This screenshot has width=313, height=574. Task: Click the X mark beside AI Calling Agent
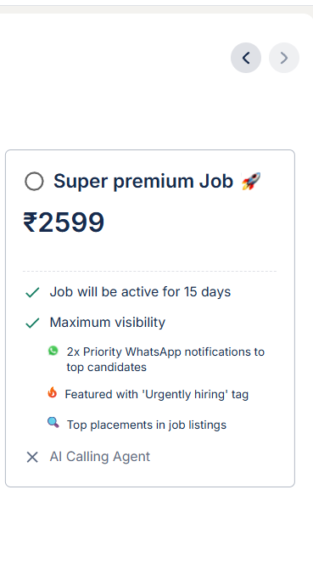click(x=32, y=457)
